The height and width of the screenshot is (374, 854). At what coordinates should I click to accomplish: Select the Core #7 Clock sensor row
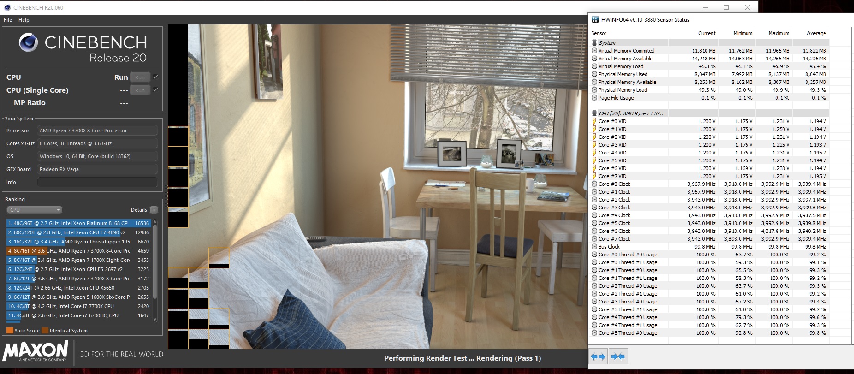[709, 239]
